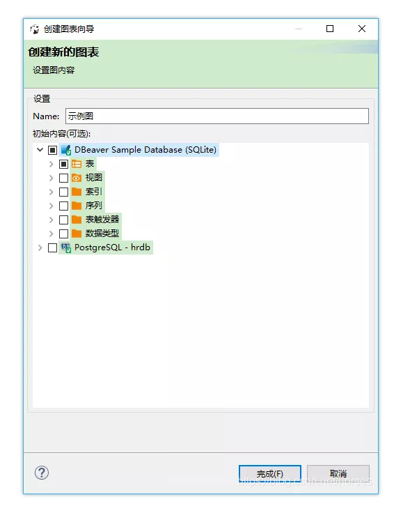This screenshot has width=410, height=511.
Task: Click the DBeaver app icon in title bar
Action: pyautogui.click(x=34, y=29)
